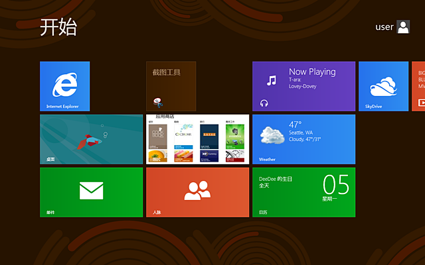Click the 开始 Start heading
The height and width of the screenshot is (265, 425).
coord(58,27)
